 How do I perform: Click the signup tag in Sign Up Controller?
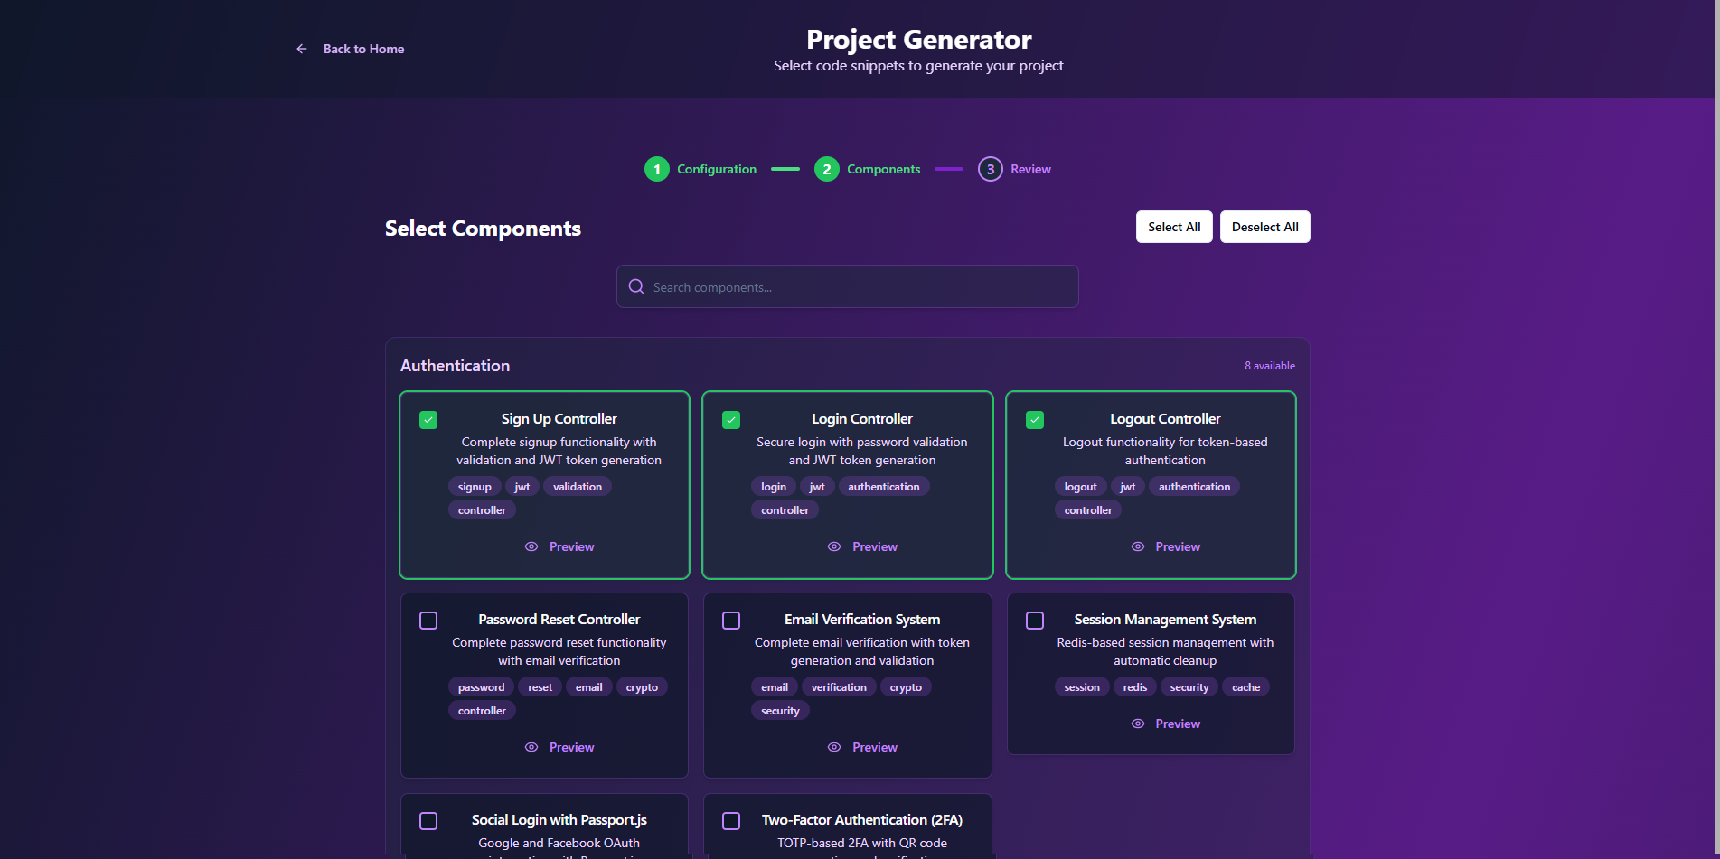[475, 487]
